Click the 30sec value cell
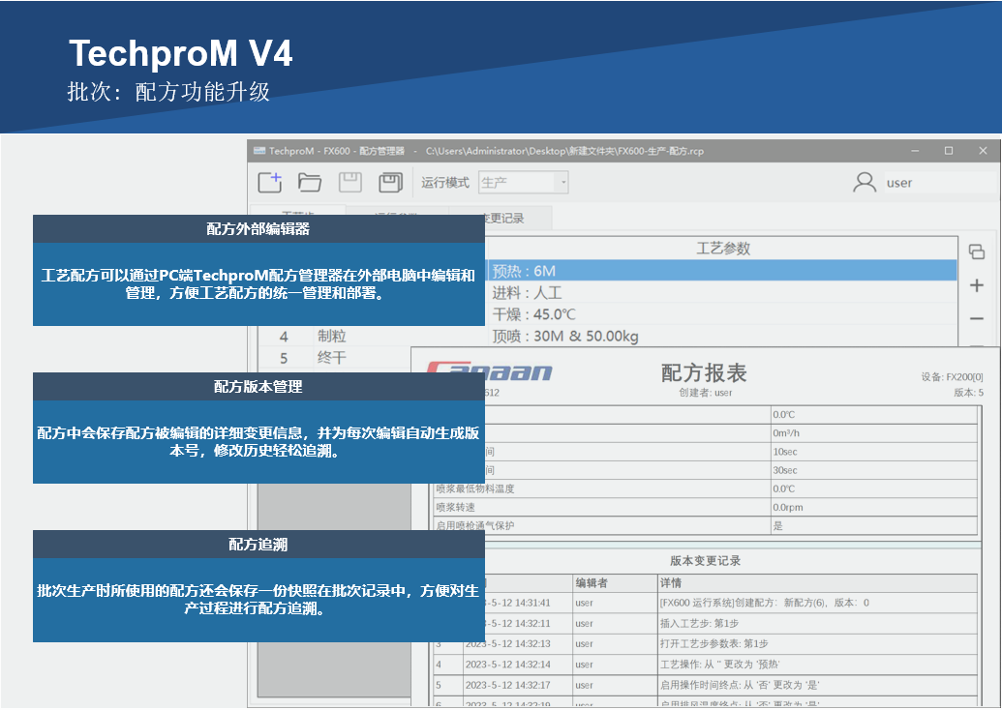The image size is (1002, 710). [x=873, y=470]
